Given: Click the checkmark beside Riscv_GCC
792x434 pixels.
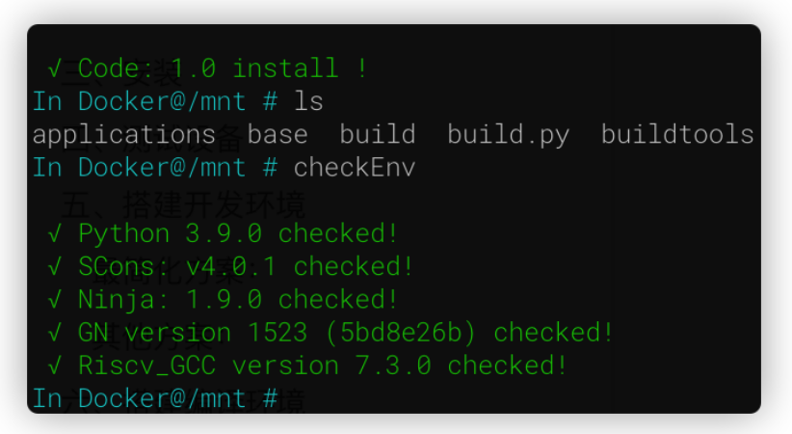Looking at the screenshot, I should coord(56,366).
